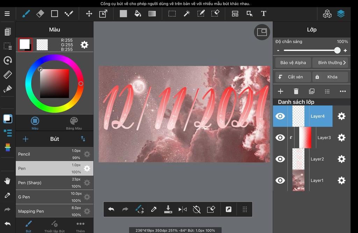The height and width of the screenshot is (233, 358).
Task: Toggle the Khóa layer lock
Action: (x=330, y=77)
